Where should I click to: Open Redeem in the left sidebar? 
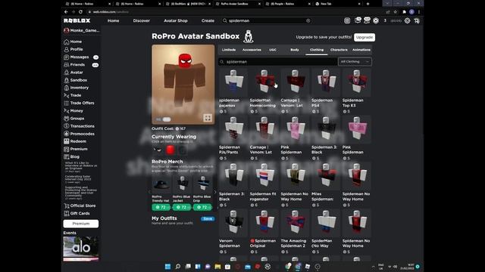[x=75, y=141]
